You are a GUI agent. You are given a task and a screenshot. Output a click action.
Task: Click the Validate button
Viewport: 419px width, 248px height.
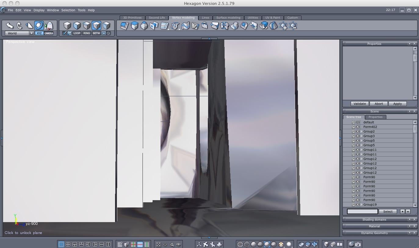pos(359,104)
